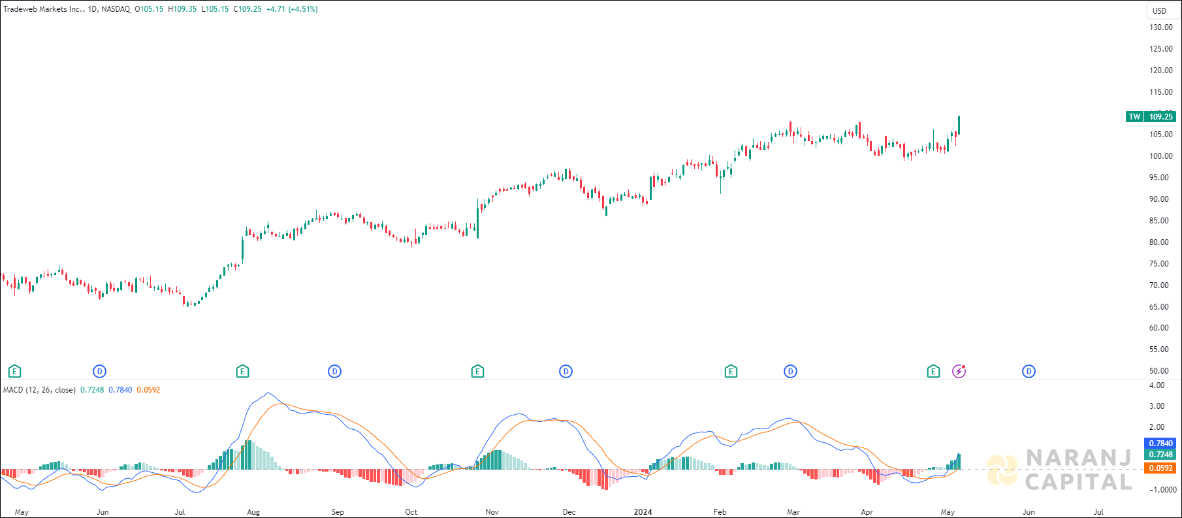1182x518 pixels.
Task: Click the H109.35 high value in header
Action: pos(182,9)
